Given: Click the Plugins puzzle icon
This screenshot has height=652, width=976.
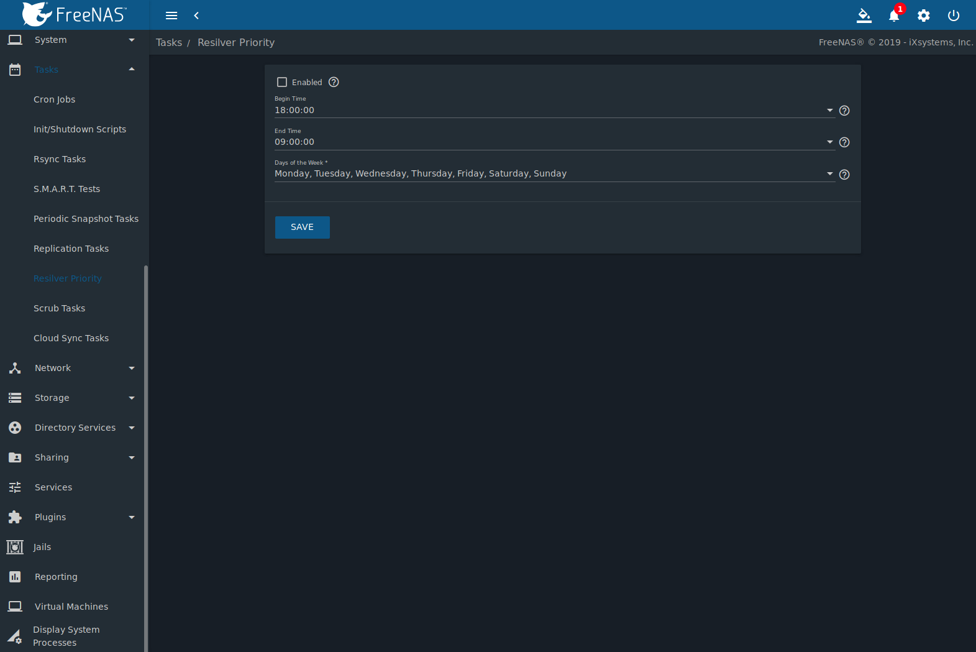Looking at the screenshot, I should point(15,517).
